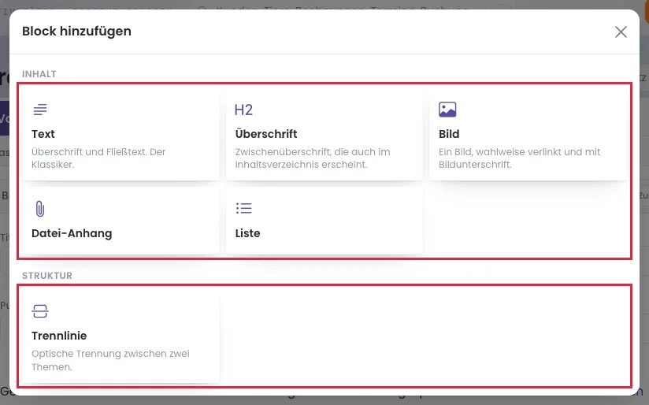Close the Block hinzufügen dialog

pyautogui.click(x=621, y=32)
